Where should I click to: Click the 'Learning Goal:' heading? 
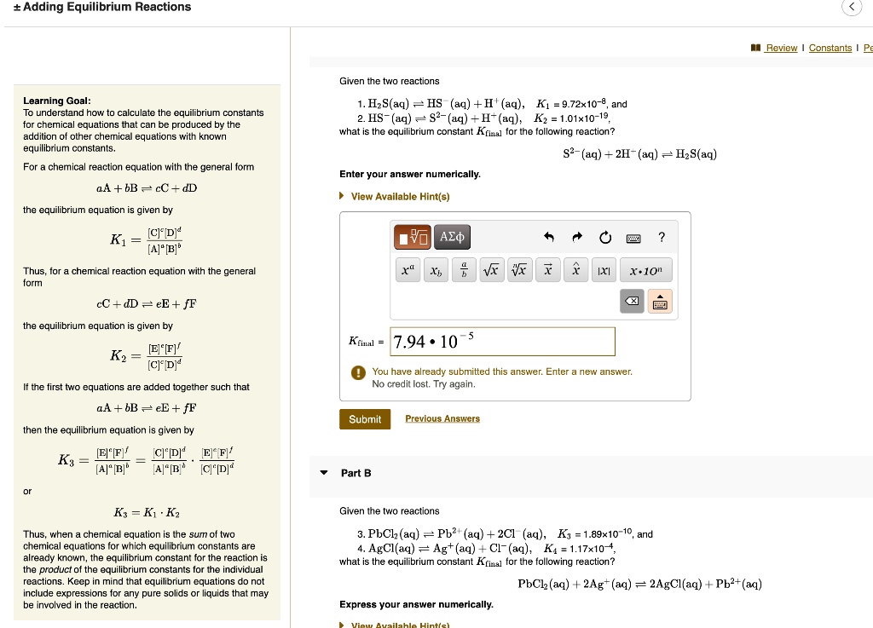click(x=57, y=101)
